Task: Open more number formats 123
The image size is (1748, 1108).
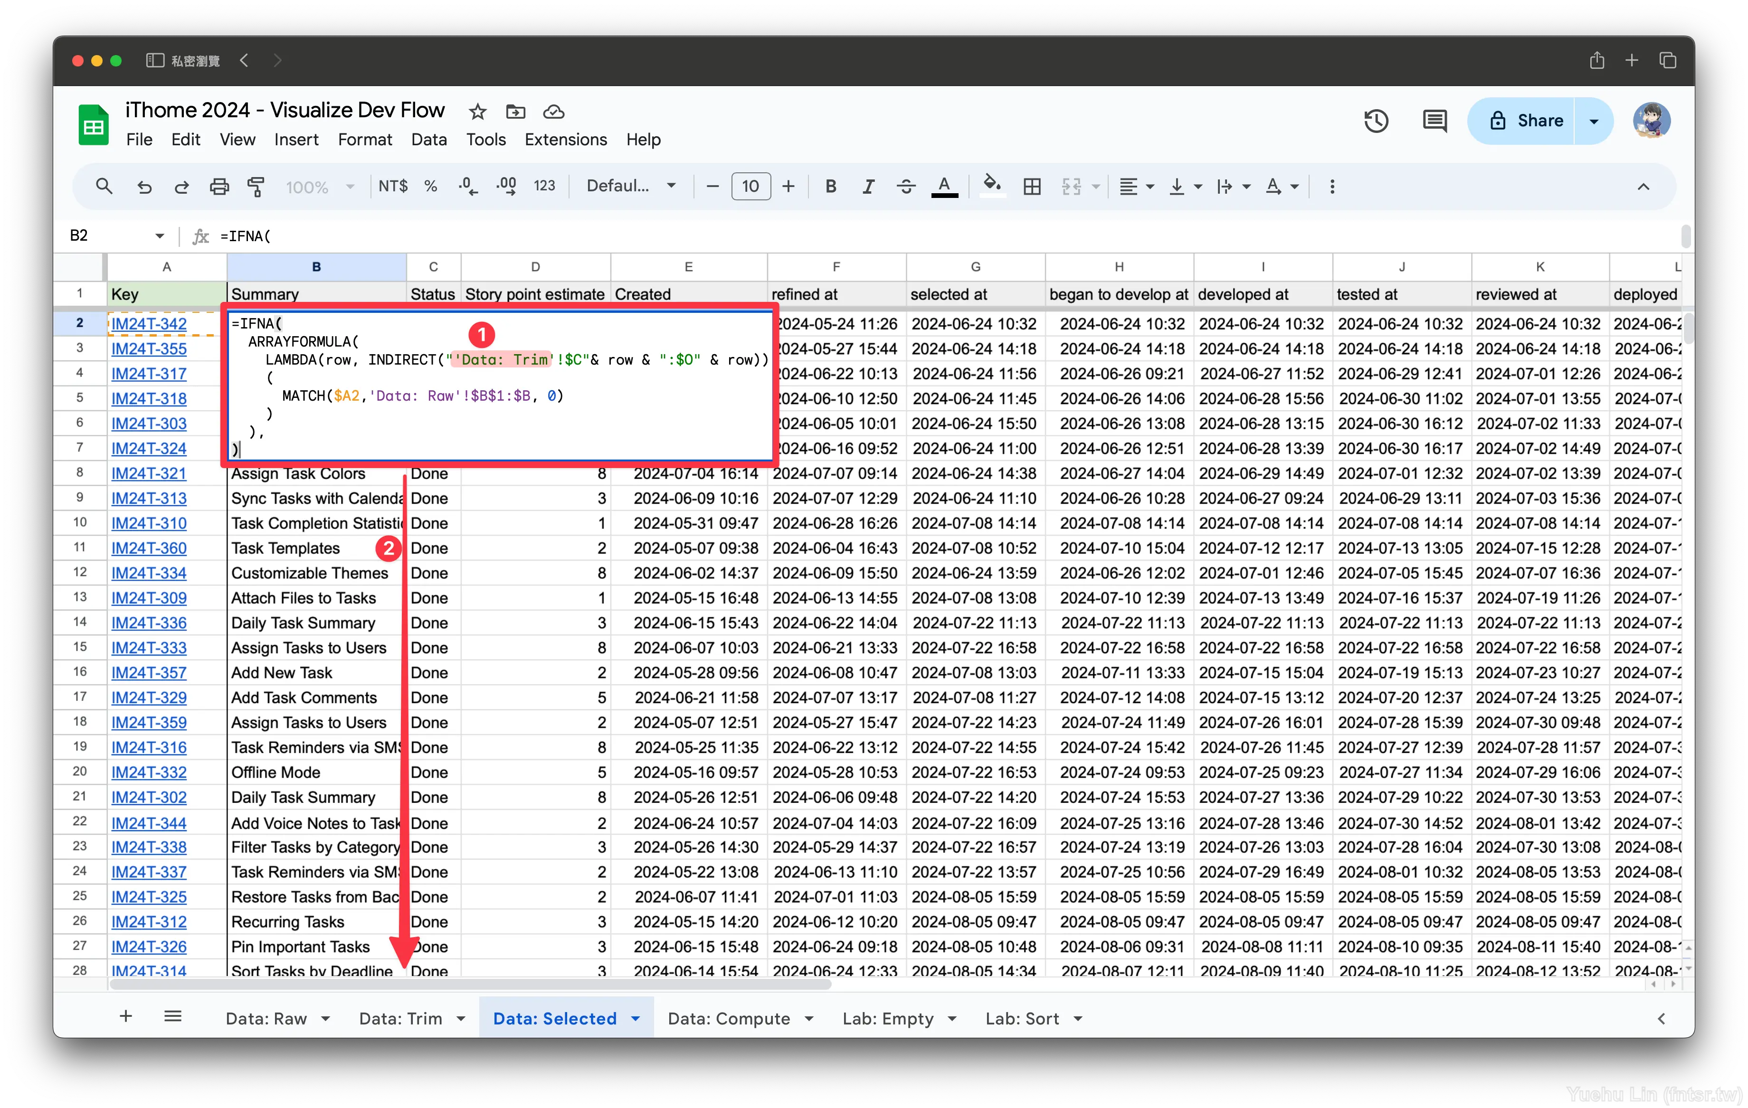Action: click(544, 187)
